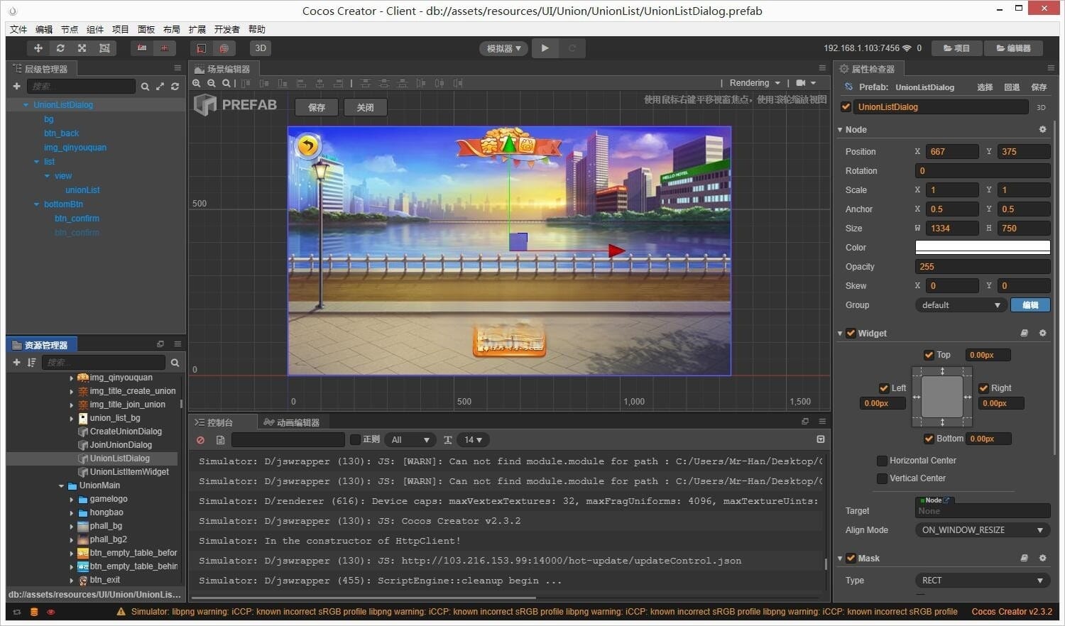Viewport: 1065px width, 626px height.
Task: Click the Node section gear icon
Action: click(x=1042, y=130)
